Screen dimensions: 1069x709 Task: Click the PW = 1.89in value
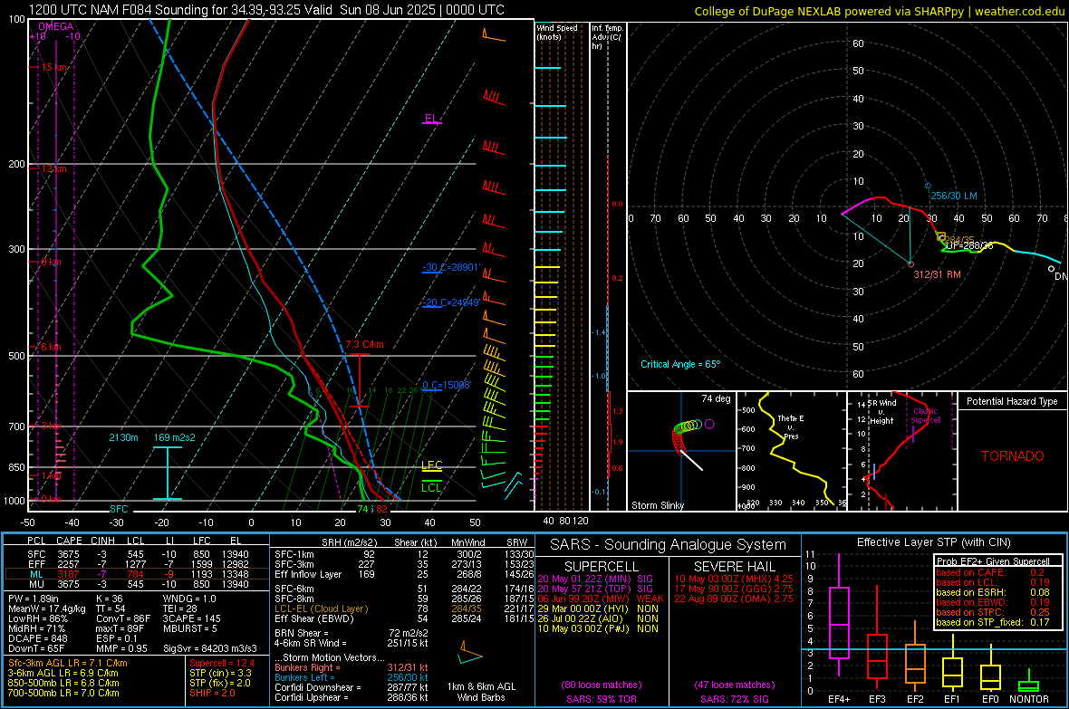point(34,599)
